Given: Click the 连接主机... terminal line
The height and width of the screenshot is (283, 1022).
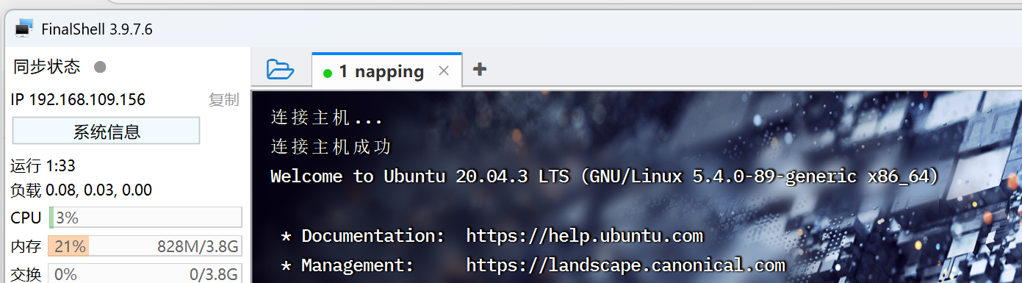Looking at the screenshot, I should coord(327,118).
